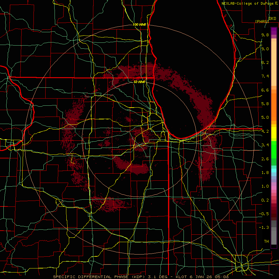Click the 9.0 value on color scale
Screen dimensions: 279x279
[265, 49]
